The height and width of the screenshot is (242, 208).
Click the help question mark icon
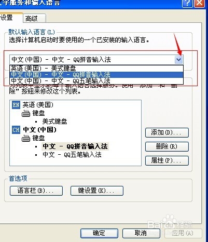(187, 3)
